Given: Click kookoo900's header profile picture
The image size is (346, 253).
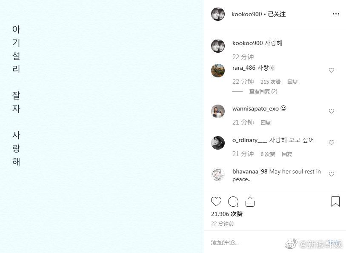Looking at the screenshot, I should pyautogui.click(x=218, y=14).
